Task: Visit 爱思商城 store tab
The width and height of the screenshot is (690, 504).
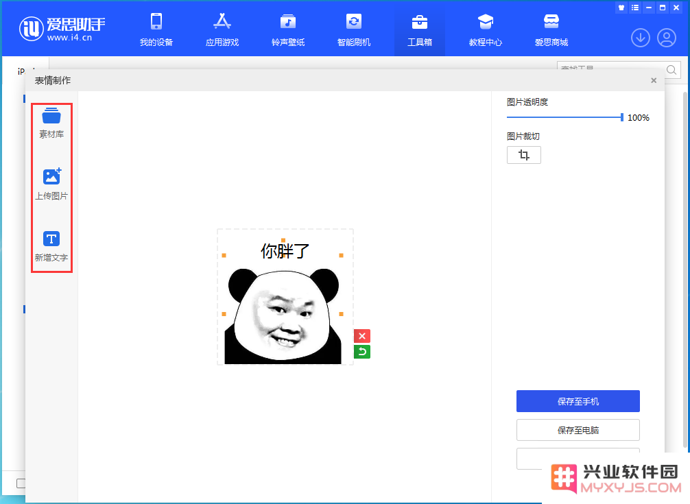Action: [551, 29]
